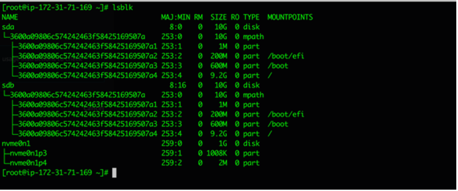This screenshot has width=458, height=191.
Task: Click the TYPE column header
Action: click(x=251, y=17)
